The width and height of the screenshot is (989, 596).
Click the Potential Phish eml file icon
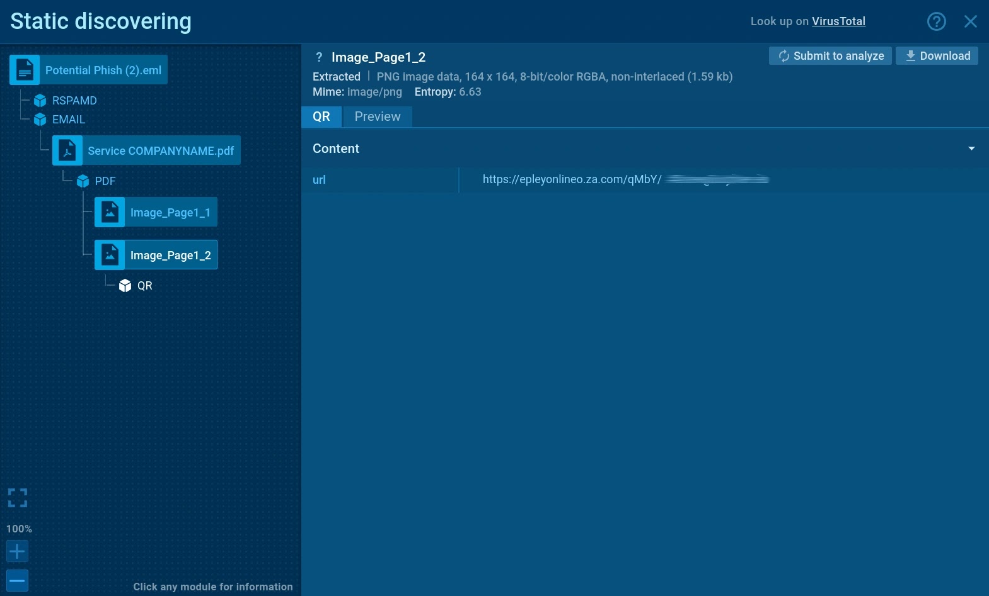pyautogui.click(x=25, y=70)
